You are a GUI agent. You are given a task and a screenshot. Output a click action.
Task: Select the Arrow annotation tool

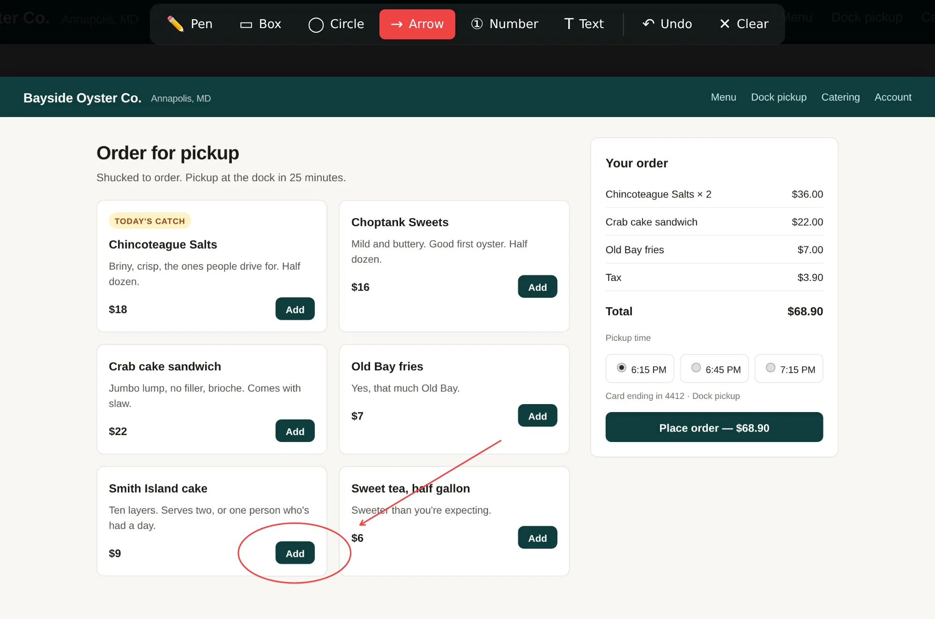pos(417,24)
